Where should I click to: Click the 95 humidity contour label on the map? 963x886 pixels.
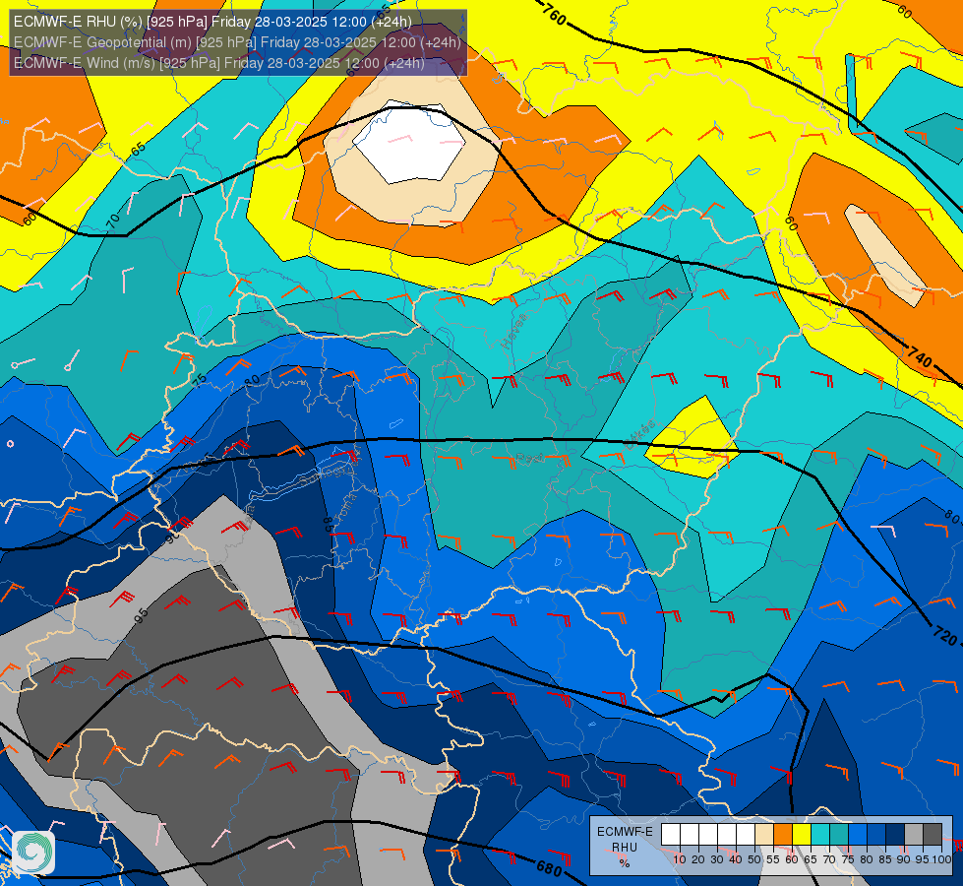coord(142,615)
